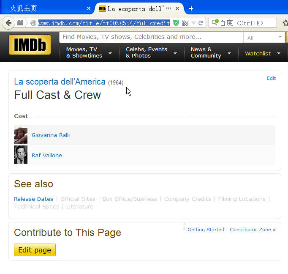Click Giovanna Ralli's photo thumbnail
Viewport: 288px width, 274px height.
click(x=21, y=134)
